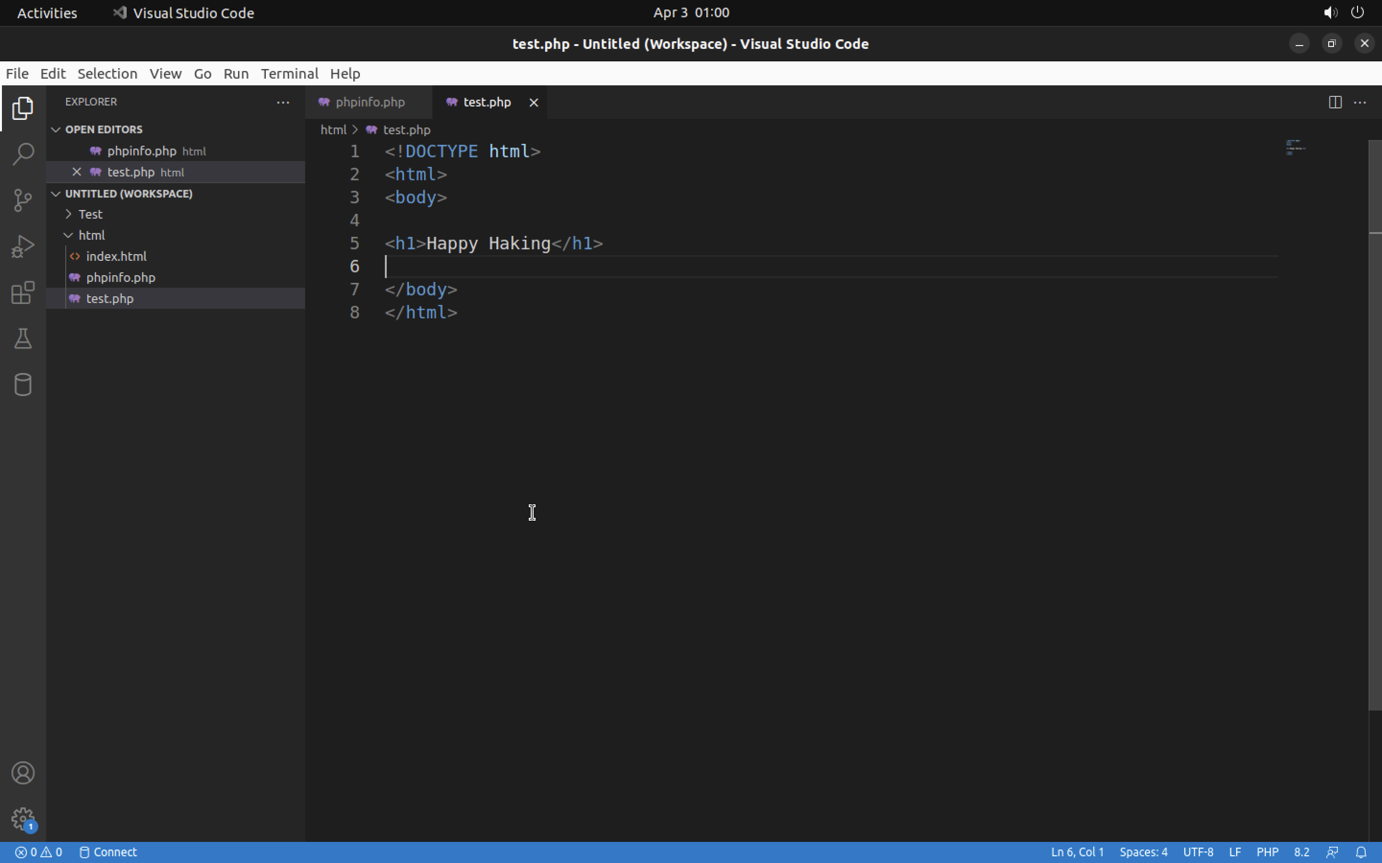Click the DOCTYPE html line text
The height and width of the screenshot is (863, 1382).
tap(463, 151)
